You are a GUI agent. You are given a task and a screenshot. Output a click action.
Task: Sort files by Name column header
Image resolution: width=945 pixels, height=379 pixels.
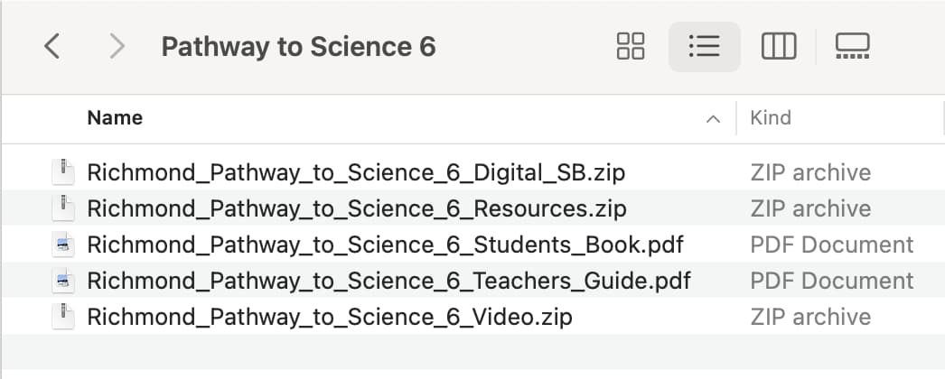[x=115, y=118]
